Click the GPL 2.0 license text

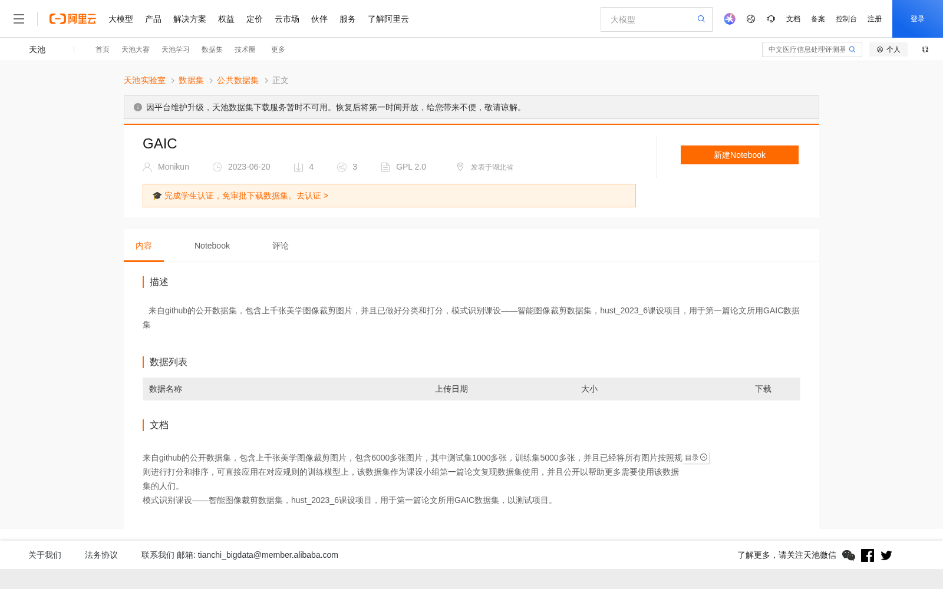[x=411, y=167]
